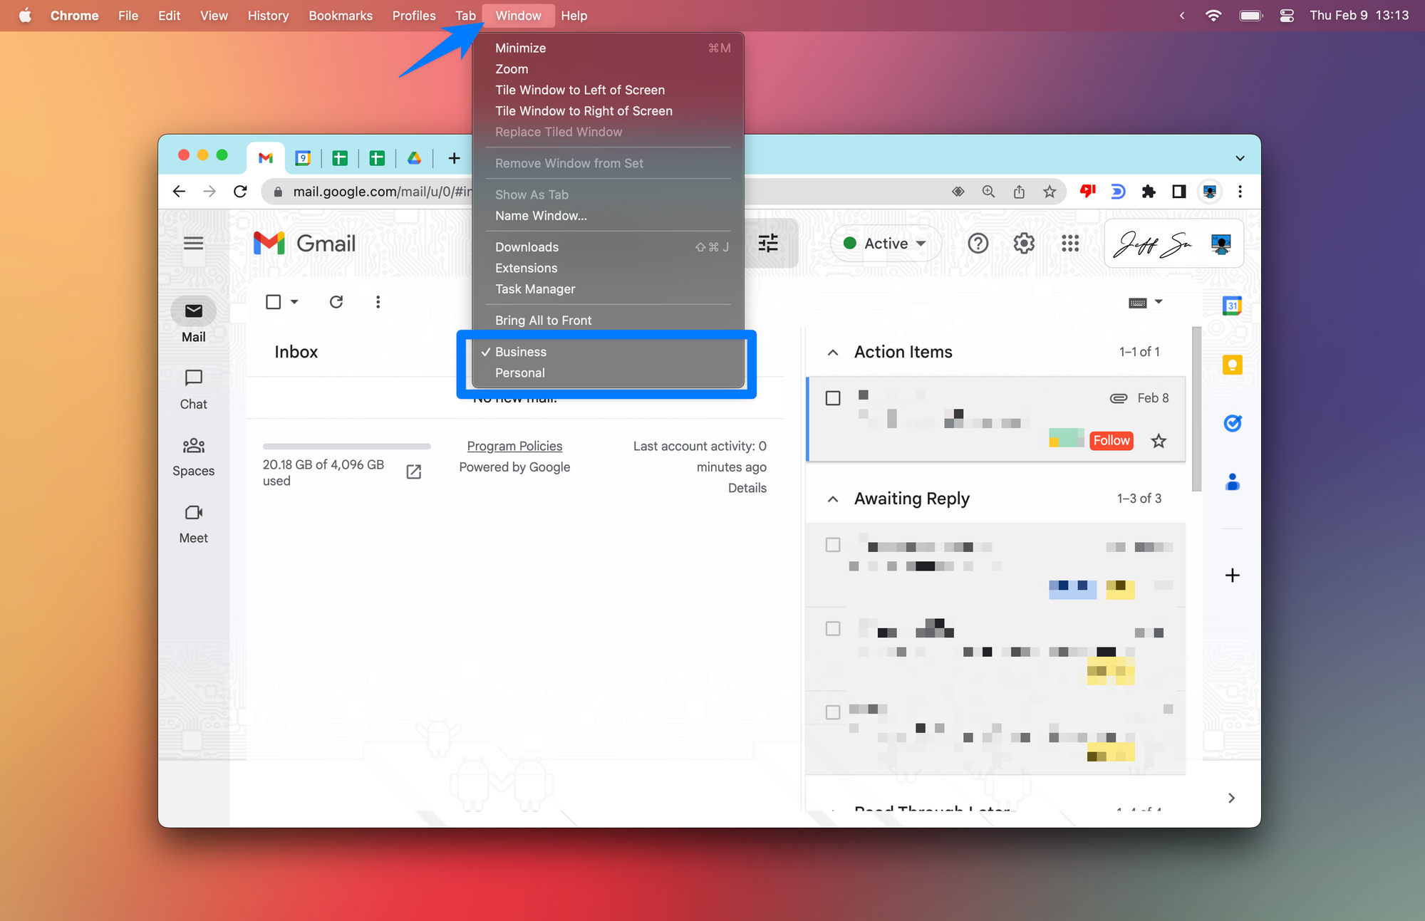
Task: Open Task Manager from Window menu
Action: pyautogui.click(x=608, y=288)
